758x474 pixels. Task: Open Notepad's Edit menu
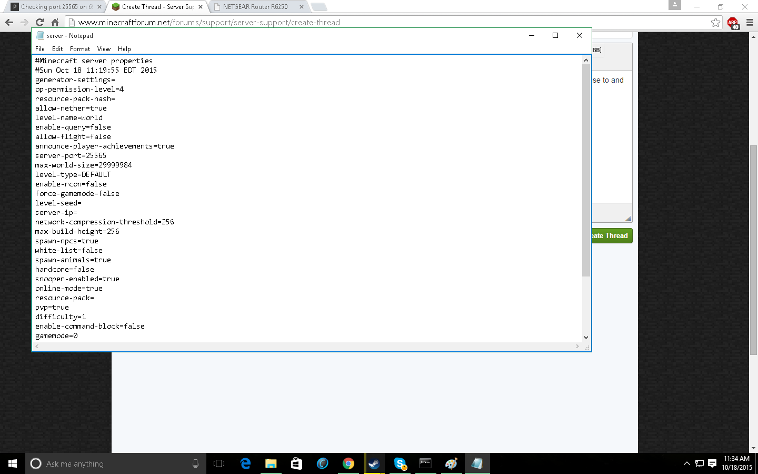click(x=57, y=49)
